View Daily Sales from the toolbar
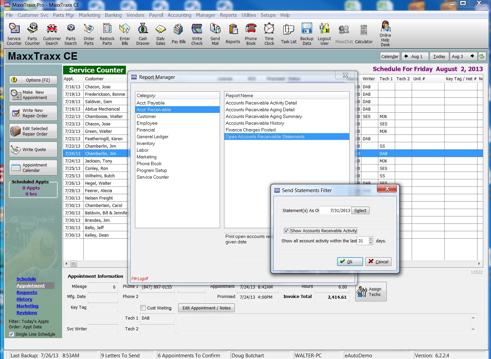This screenshot has height=359, width=491. 161,34
